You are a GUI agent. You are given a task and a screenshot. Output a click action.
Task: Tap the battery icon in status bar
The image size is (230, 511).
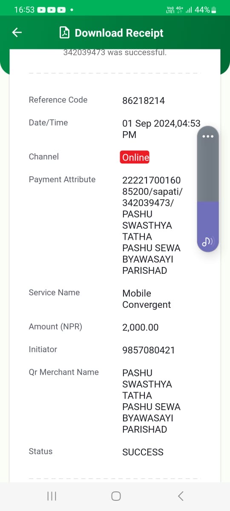point(214,9)
